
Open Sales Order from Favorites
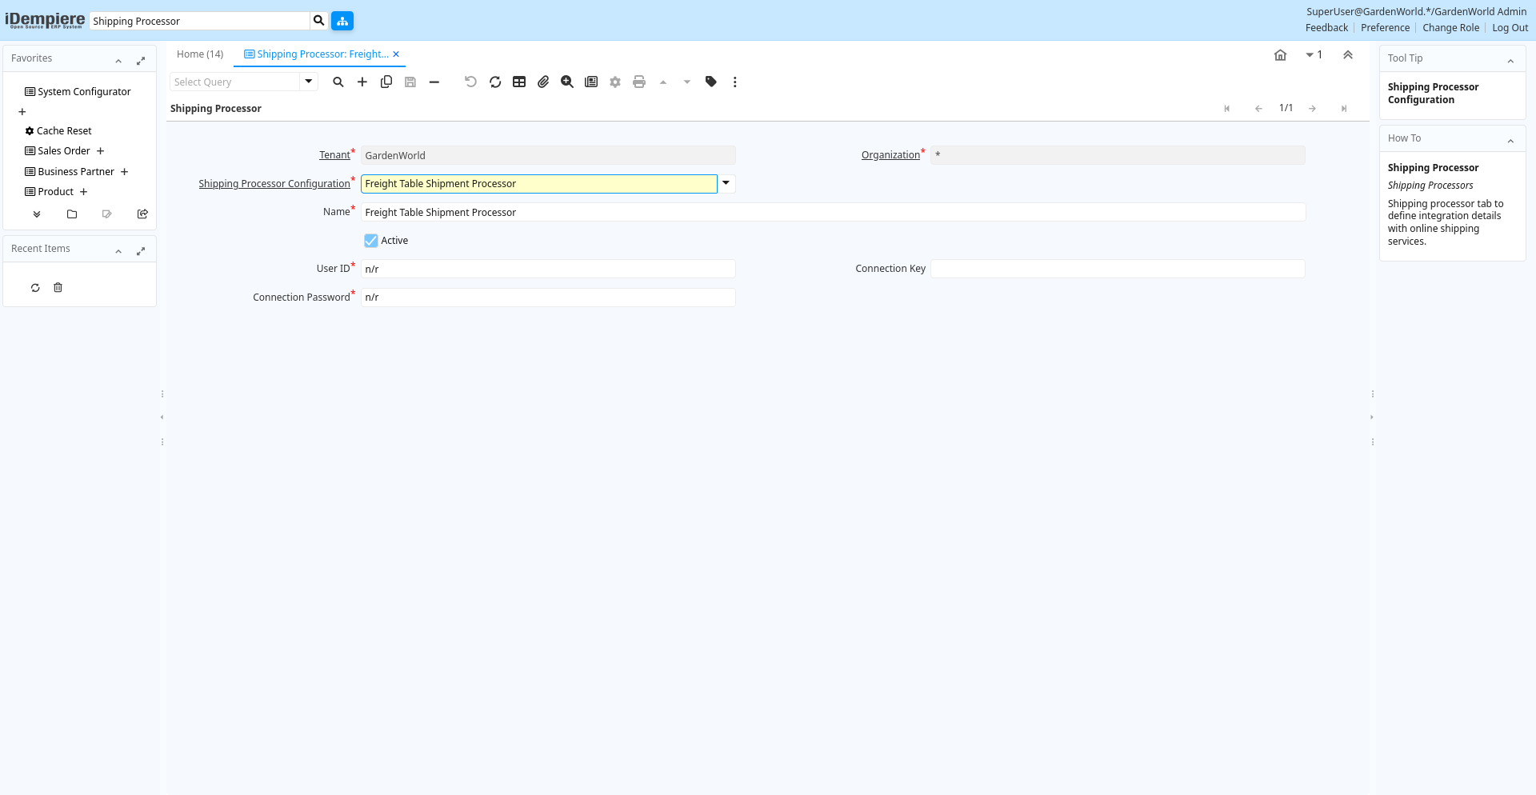(64, 151)
